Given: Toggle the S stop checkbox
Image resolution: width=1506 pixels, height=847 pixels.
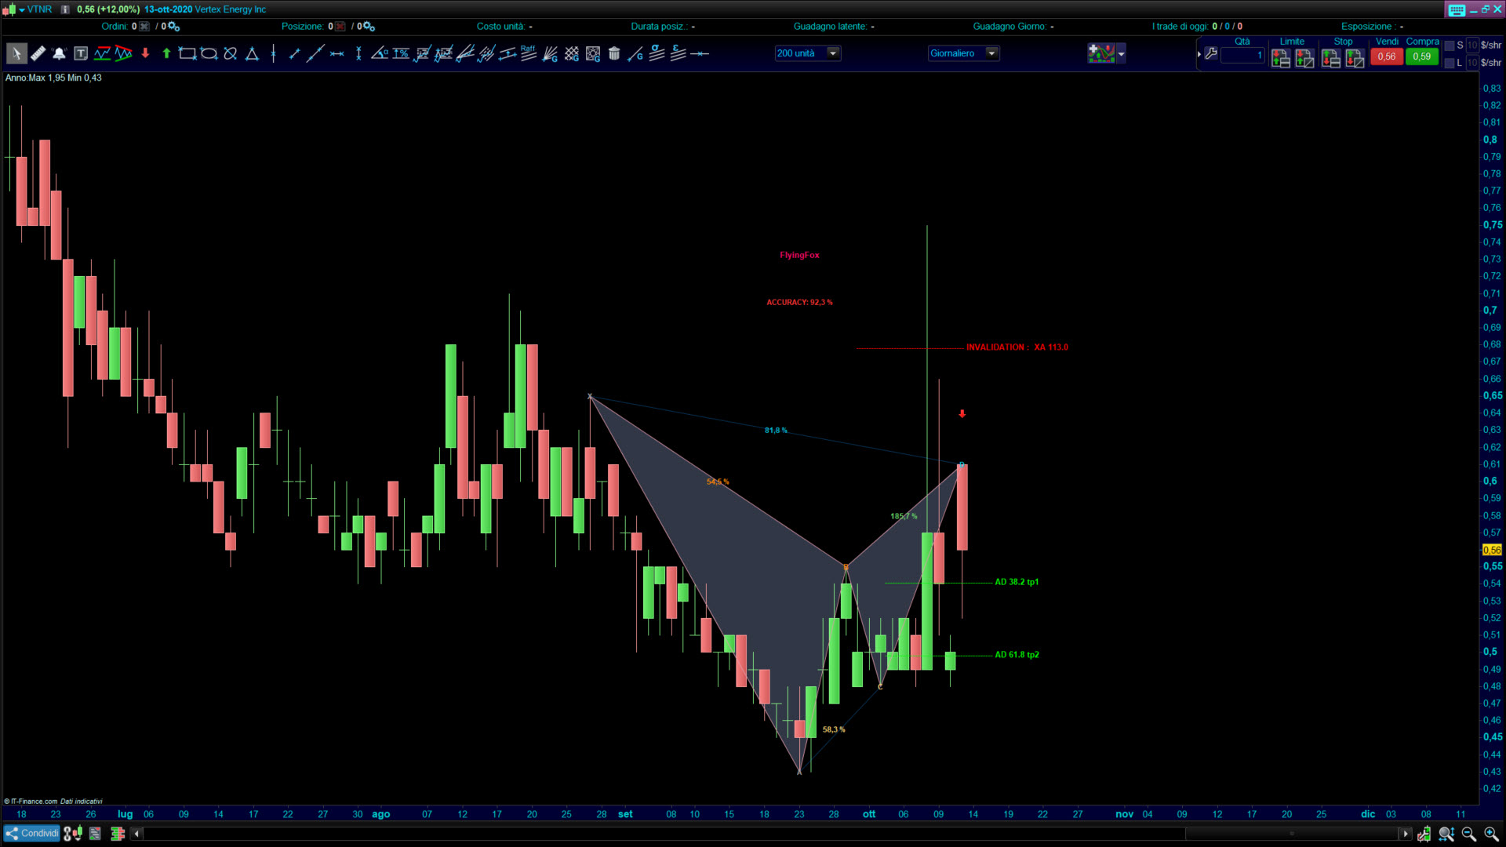Looking at the screenshot, I should (x=1450, y=45).
